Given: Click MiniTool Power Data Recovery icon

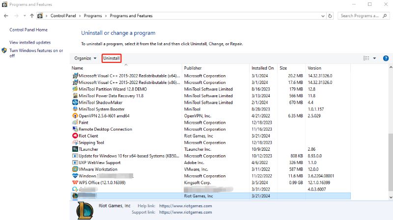Looking at the screenshot, I should pyautogui.click(x=75, y=95).
